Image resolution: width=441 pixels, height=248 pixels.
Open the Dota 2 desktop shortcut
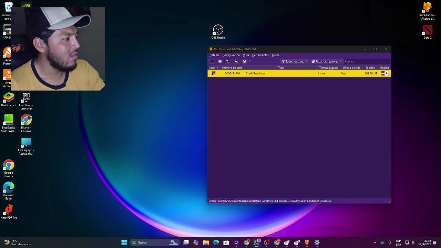[x=428, y=32]
